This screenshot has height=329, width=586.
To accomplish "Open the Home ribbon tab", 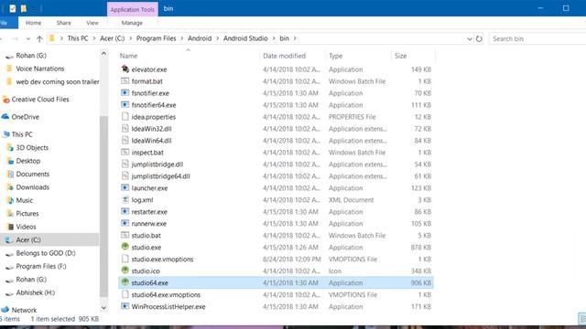I will click(x=33, y=23).
